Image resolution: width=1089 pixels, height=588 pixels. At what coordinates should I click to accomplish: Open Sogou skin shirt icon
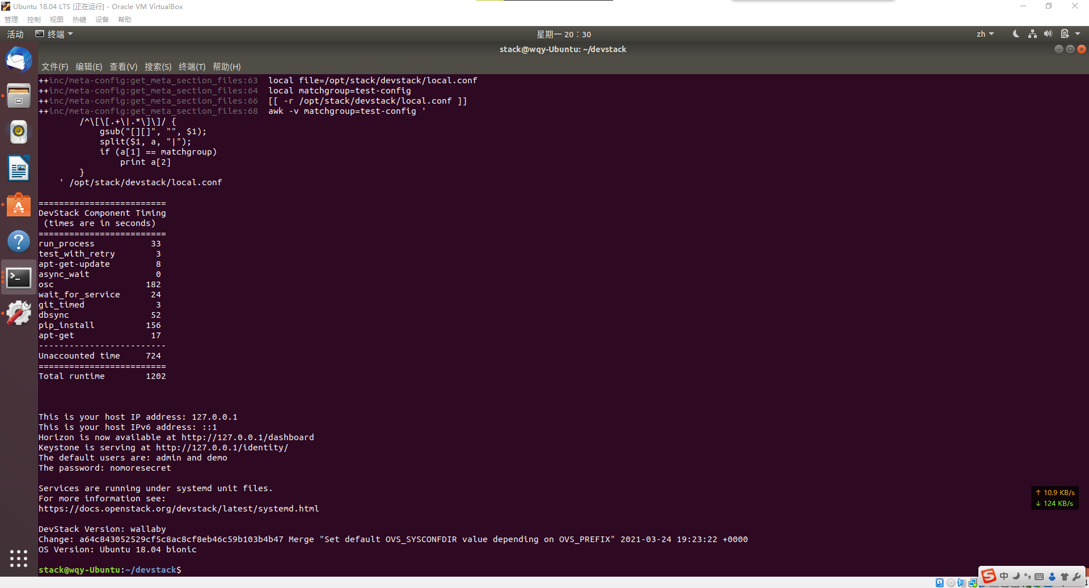click(1065, 577)
